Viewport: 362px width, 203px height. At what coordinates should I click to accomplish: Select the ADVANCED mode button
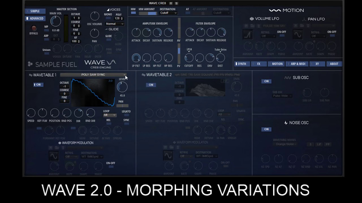click(35, 19)
